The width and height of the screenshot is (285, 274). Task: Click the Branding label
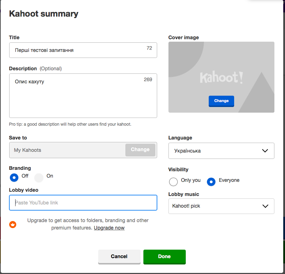tap(20, 168)
